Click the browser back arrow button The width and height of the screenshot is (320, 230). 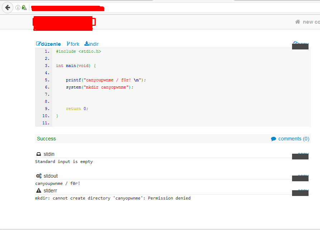pyautogui.click(x=8, y=8)
